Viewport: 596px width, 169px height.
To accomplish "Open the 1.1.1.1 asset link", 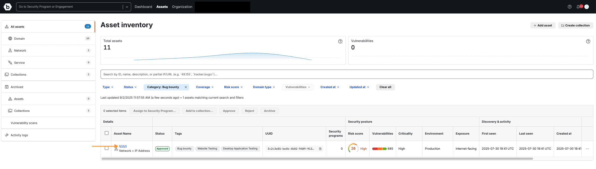I will [x=123, y=147].
